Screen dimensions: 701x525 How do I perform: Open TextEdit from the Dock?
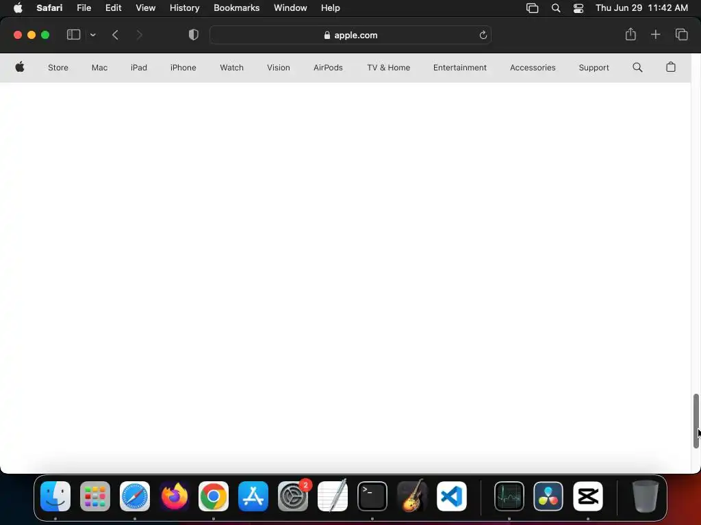pos(333,496)
